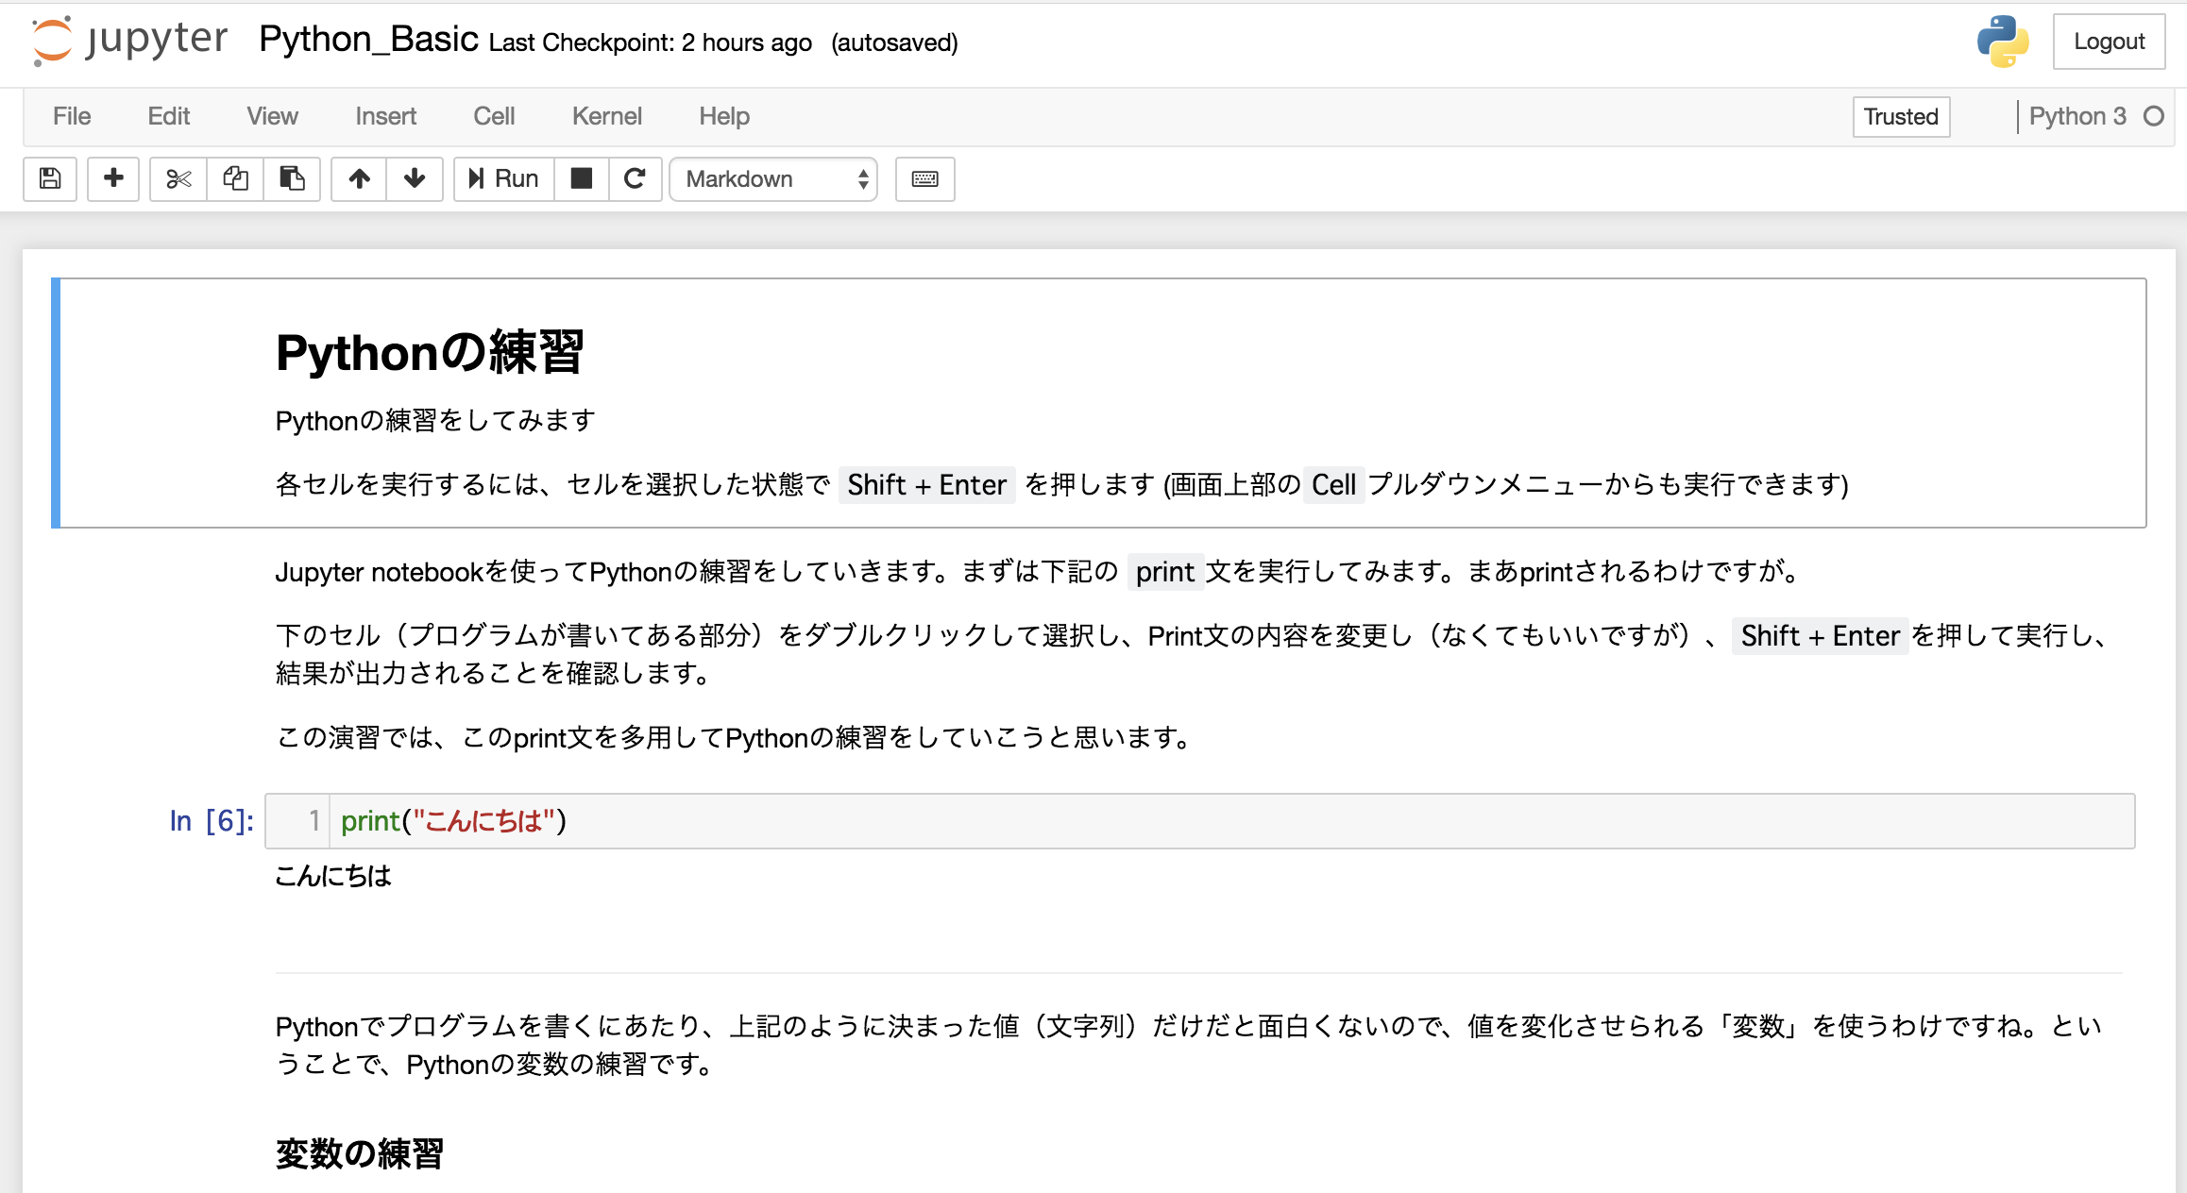Click the keyboard shortcuts icon
Viewport: 2187px width, 1193px height.
[924, 177]
